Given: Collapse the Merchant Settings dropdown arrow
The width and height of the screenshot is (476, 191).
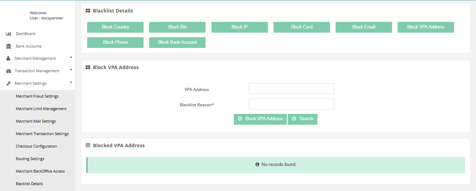Looking at the screenshot, I should tap(71, 82).
